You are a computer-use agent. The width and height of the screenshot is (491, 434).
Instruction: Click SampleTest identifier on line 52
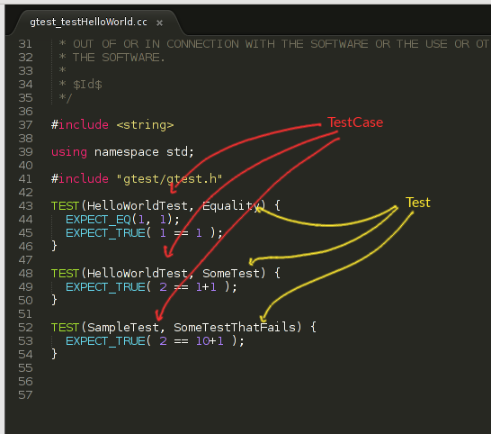click(x=123, y=328)
